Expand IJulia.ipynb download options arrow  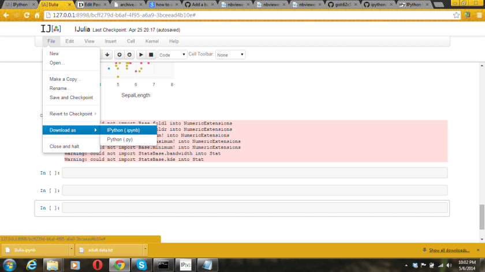(72, 250)
